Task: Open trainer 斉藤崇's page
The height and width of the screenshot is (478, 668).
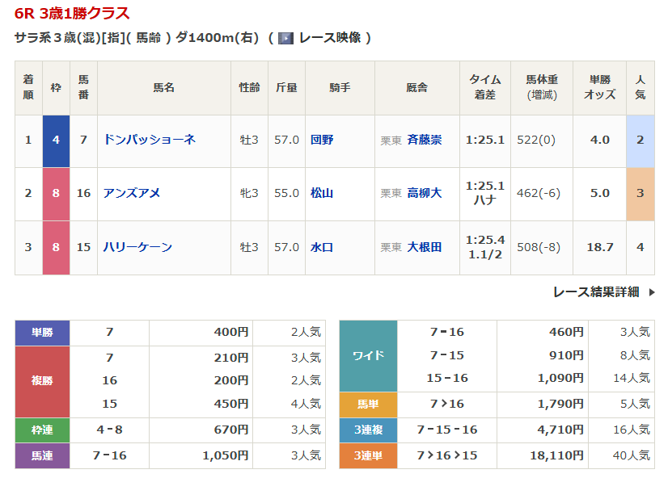Action: coord(425,140)
